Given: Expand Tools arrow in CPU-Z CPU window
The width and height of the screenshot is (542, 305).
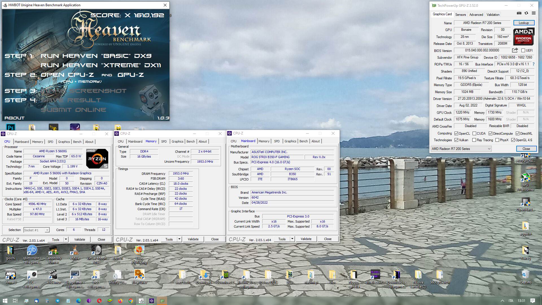Looking at the screenshot, I should coord(66,239).
